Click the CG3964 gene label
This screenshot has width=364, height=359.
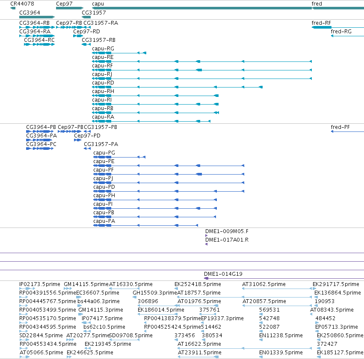[30, 12]
